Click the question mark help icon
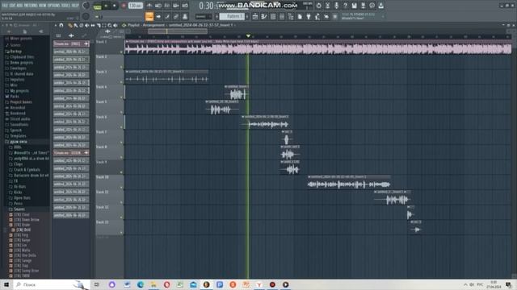 345,6
